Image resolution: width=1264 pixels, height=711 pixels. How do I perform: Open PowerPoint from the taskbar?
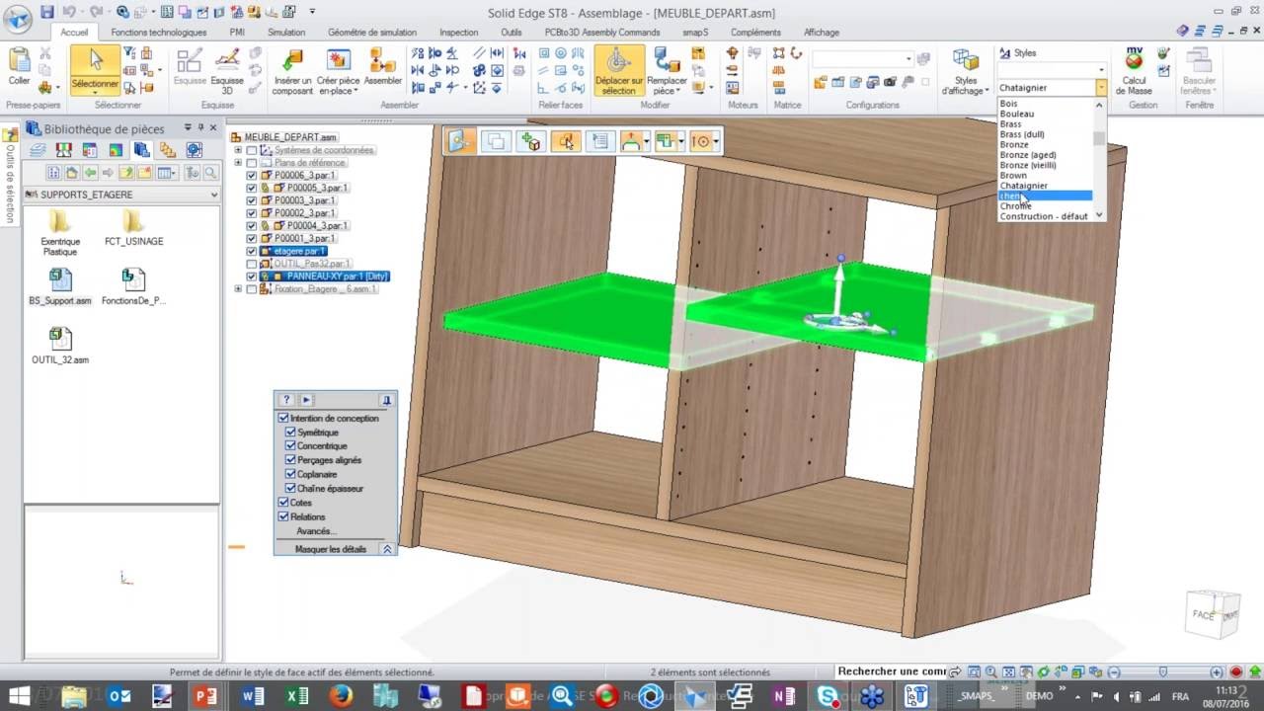pyautogui.click(x=205, y=695)
